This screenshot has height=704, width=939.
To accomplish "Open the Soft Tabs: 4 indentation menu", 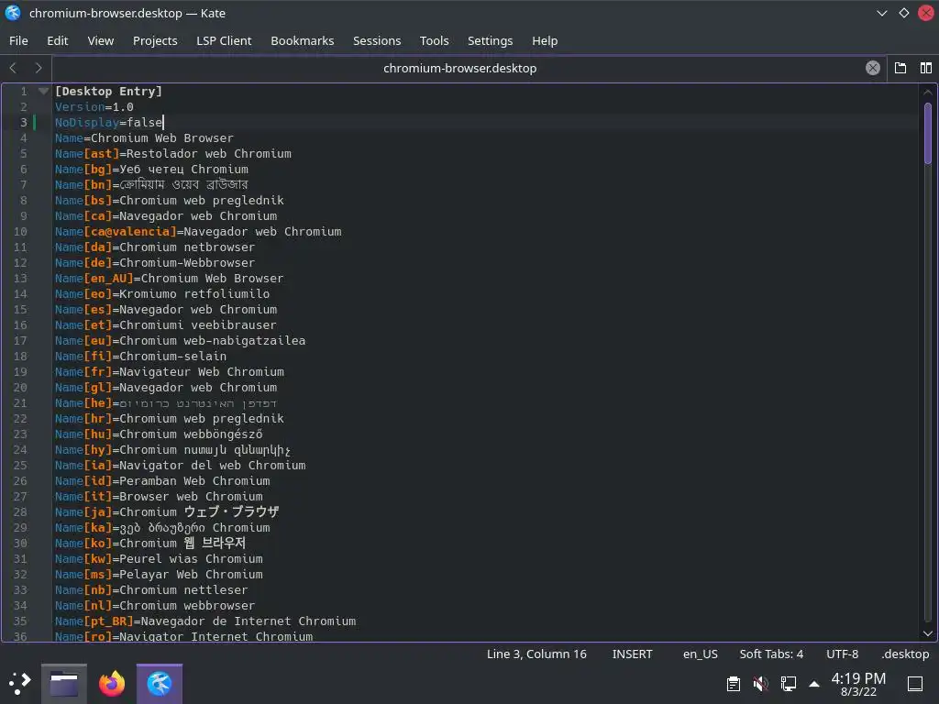I will pyautogui.click(x=771, y=654).
